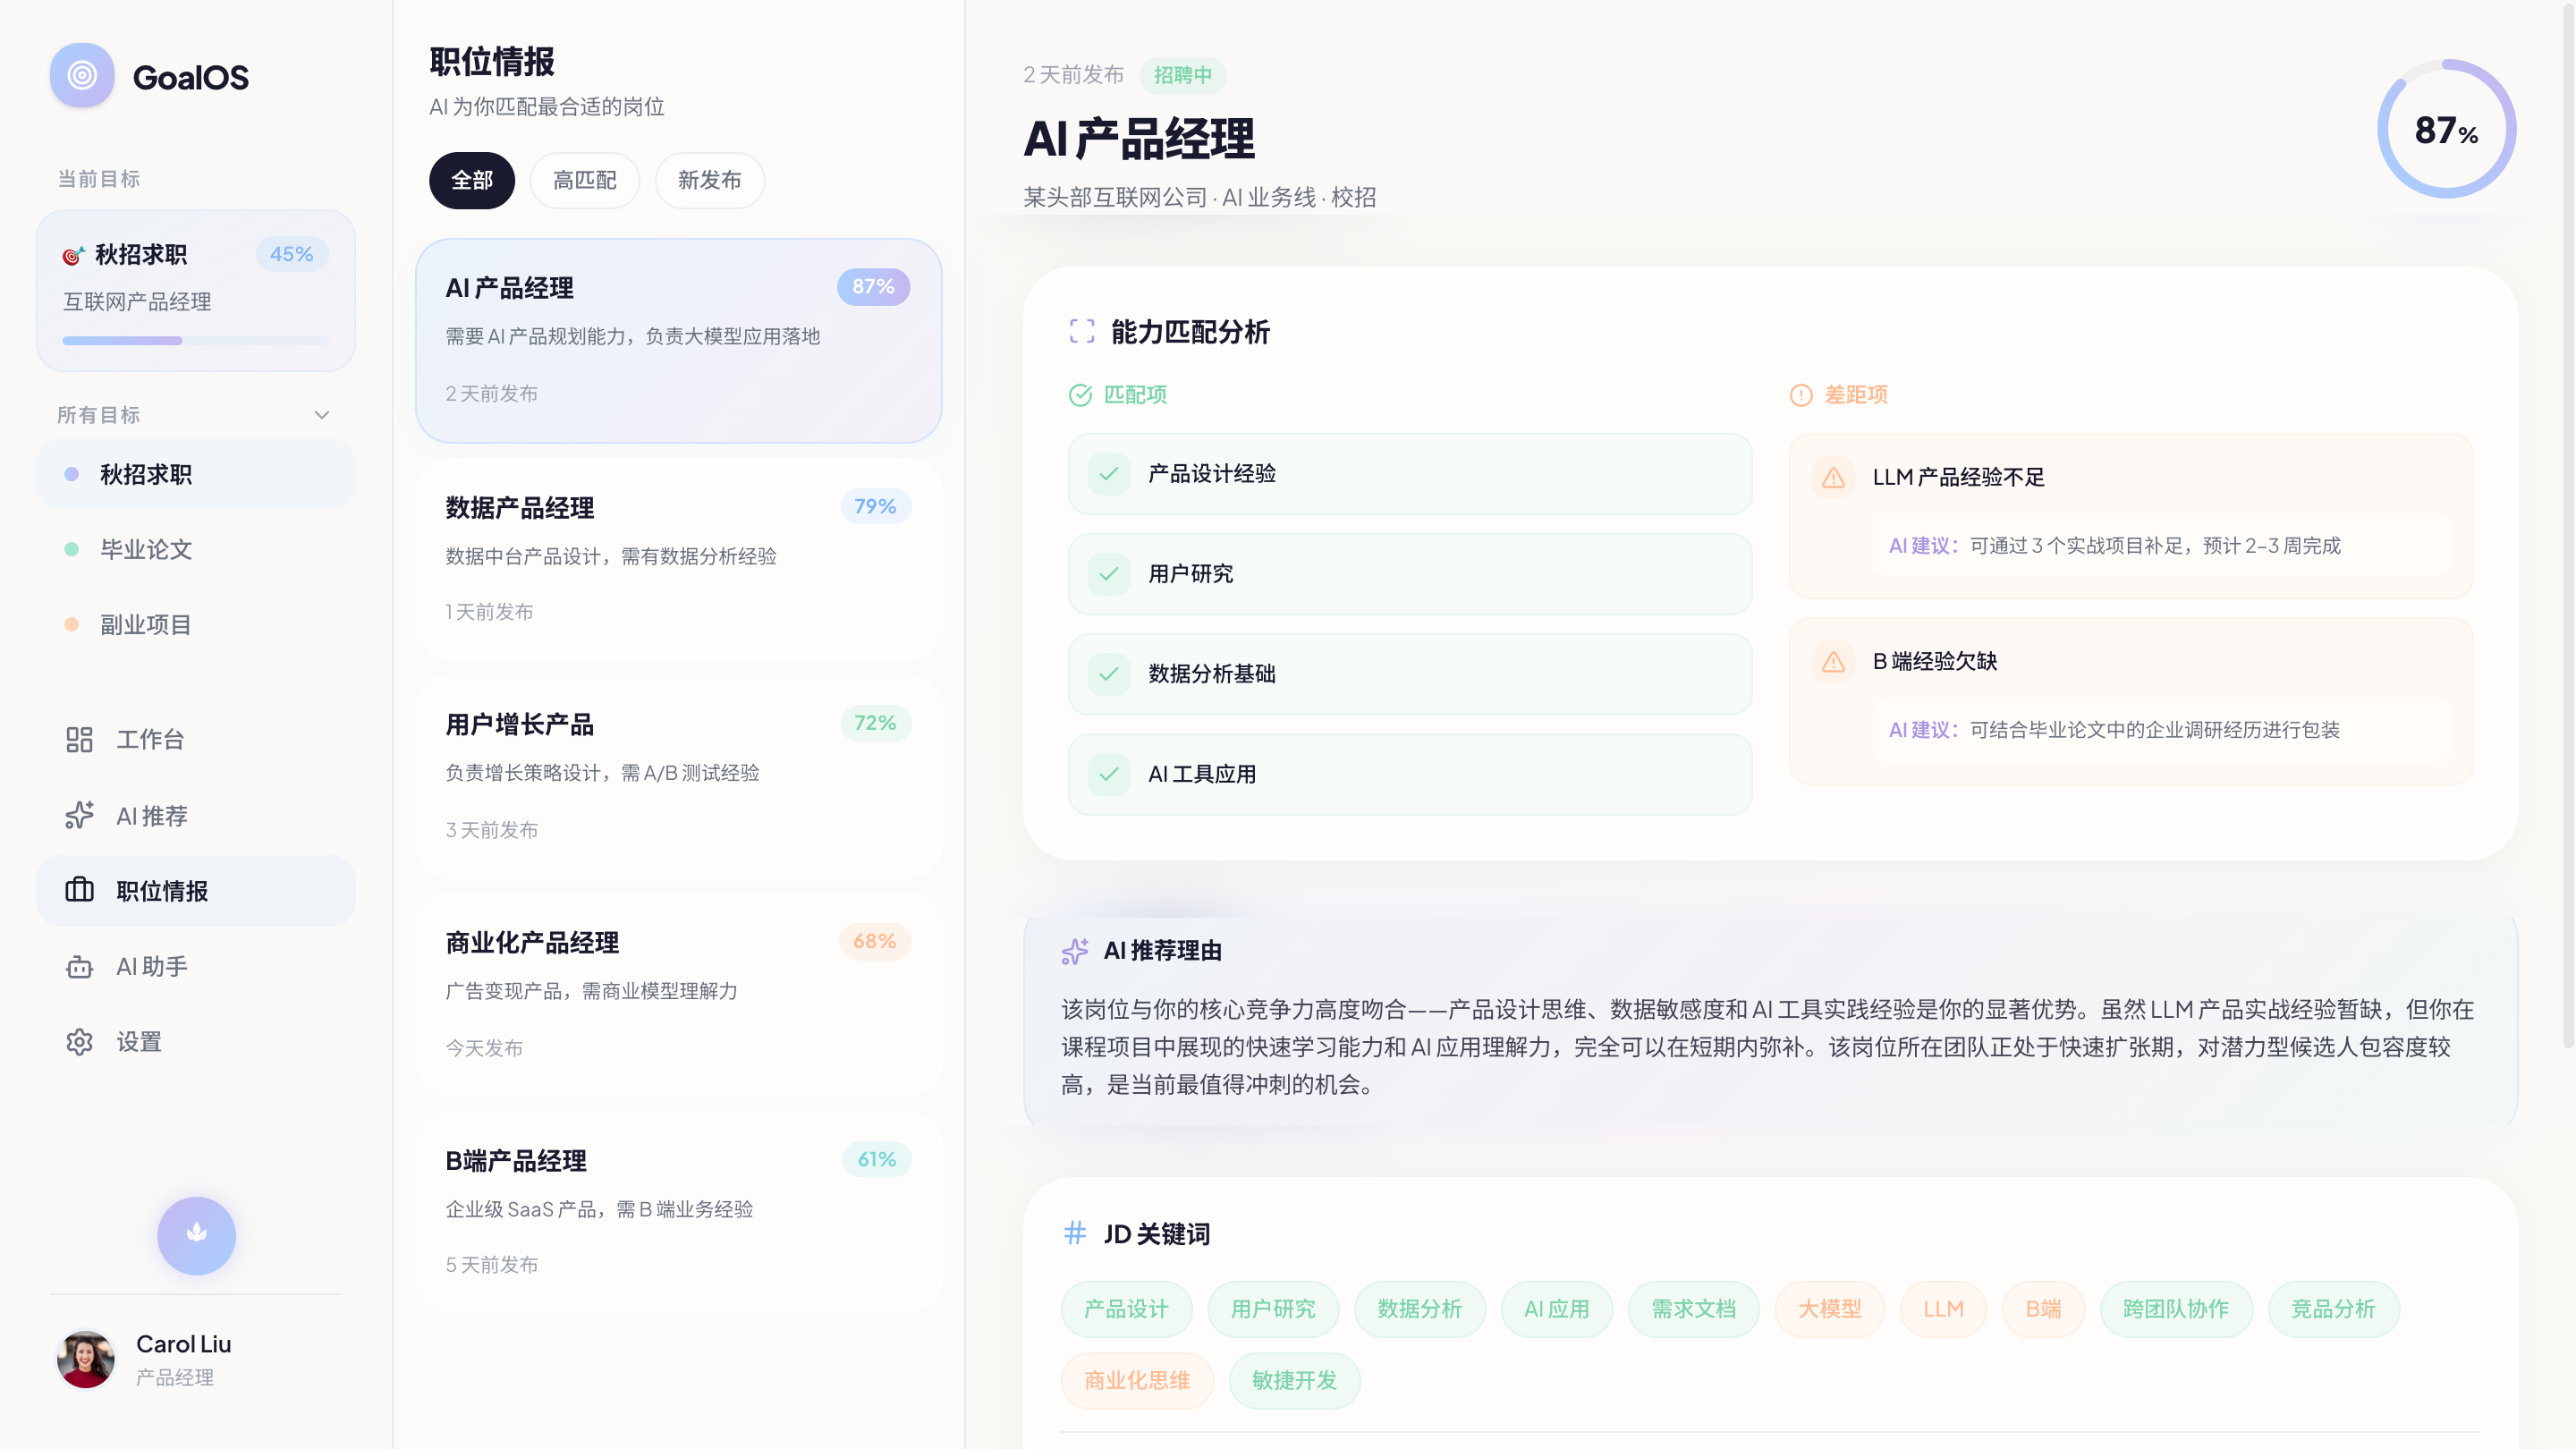Viewport: 2576px width, 1449px height.
Task: Open the 商业化产品经理 job card
Action: pos(679,995)
